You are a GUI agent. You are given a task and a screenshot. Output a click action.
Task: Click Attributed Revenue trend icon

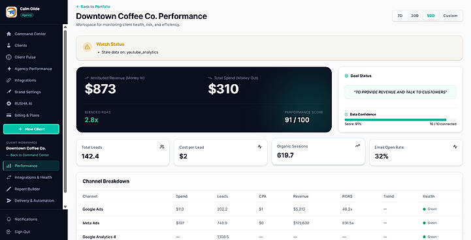[x=87, y=78]
